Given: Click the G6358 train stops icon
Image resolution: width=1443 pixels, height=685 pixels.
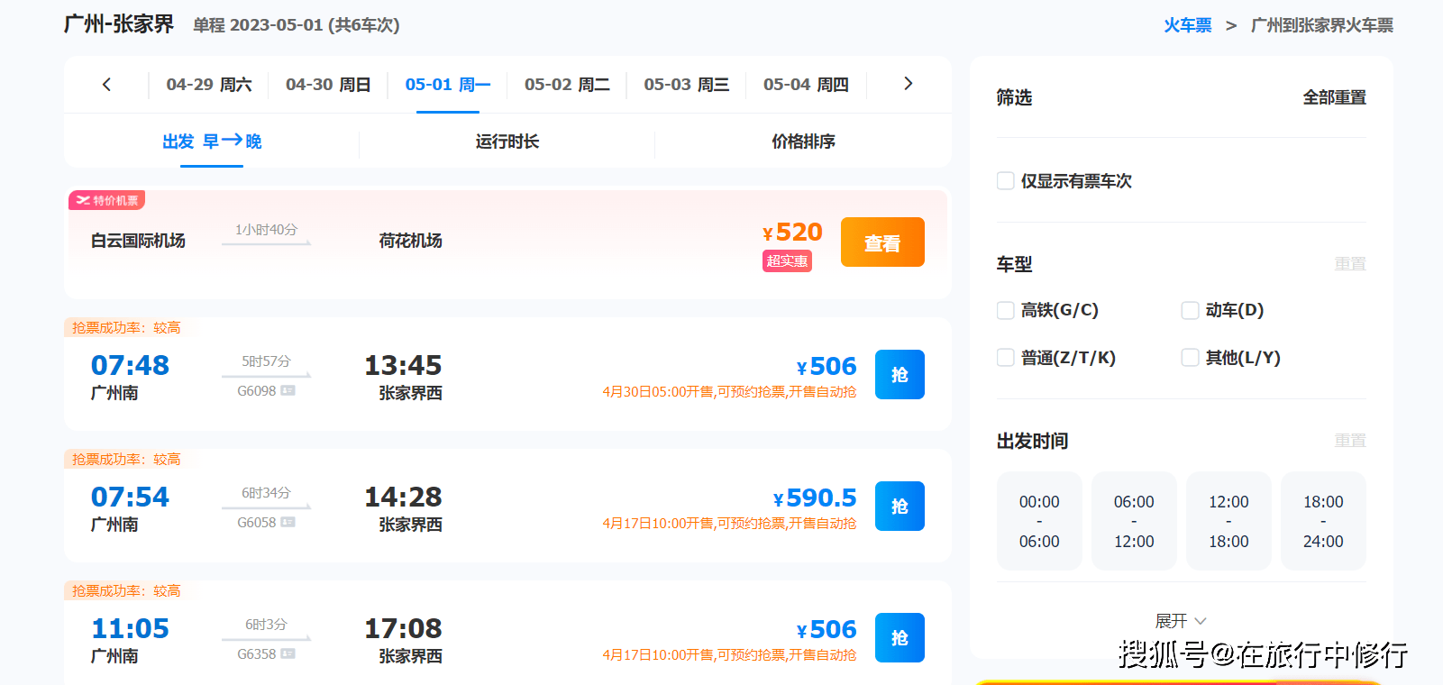Looking at the screenshot, I should [288, 654].
